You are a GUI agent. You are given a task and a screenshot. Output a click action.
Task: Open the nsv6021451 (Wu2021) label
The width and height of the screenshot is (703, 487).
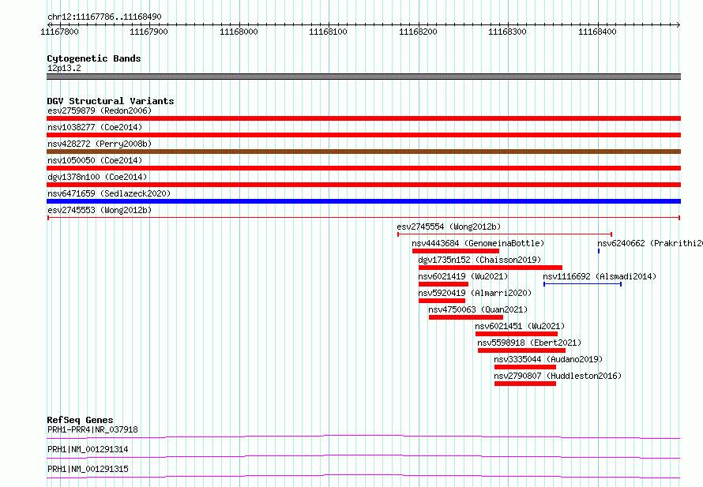click(x=520, y=326)
